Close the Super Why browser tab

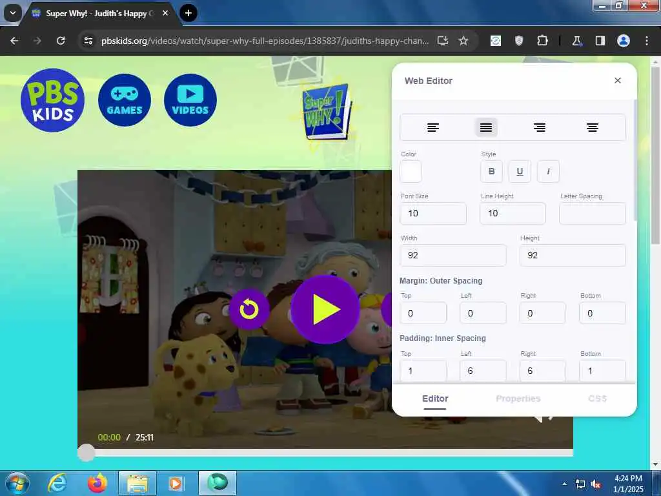165,13
